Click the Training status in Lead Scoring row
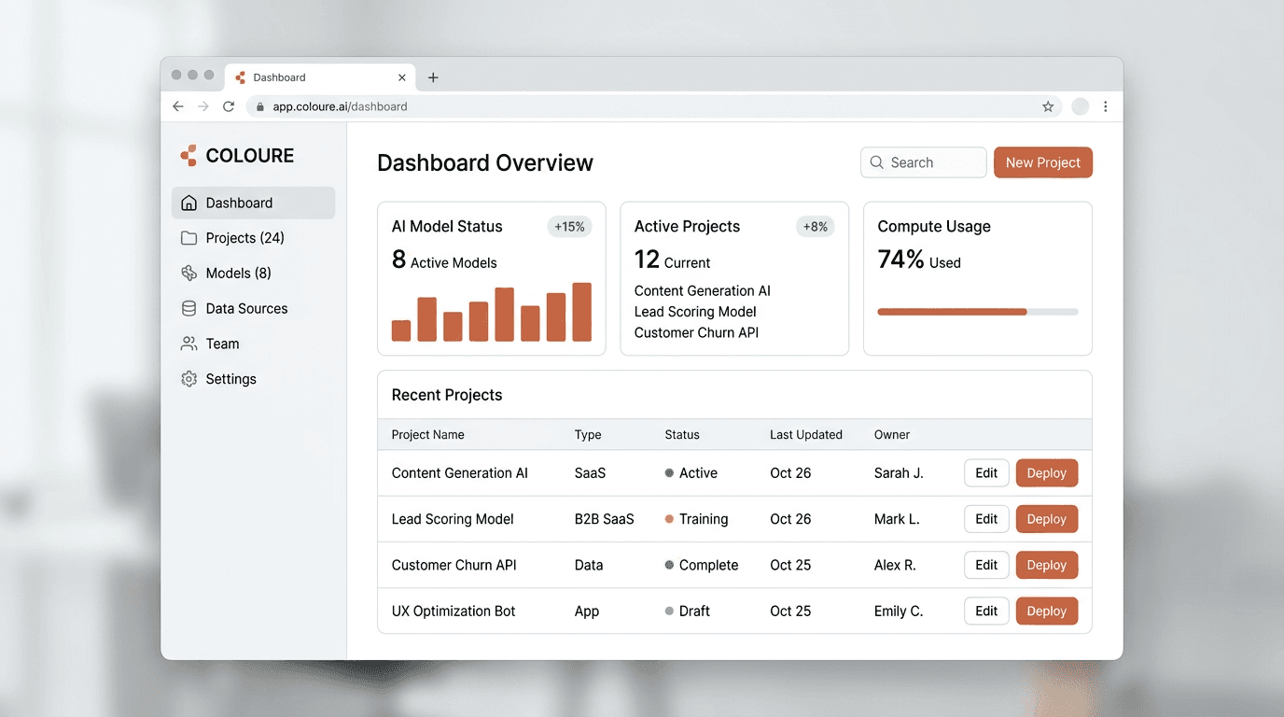 pyautogui.click(x=696, y=519)
